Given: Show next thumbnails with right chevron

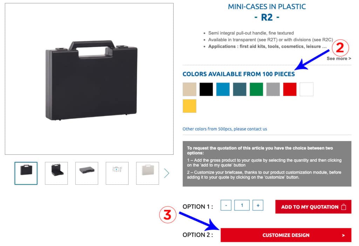Looking at the screenshot, I should click(x=167, y=173).
